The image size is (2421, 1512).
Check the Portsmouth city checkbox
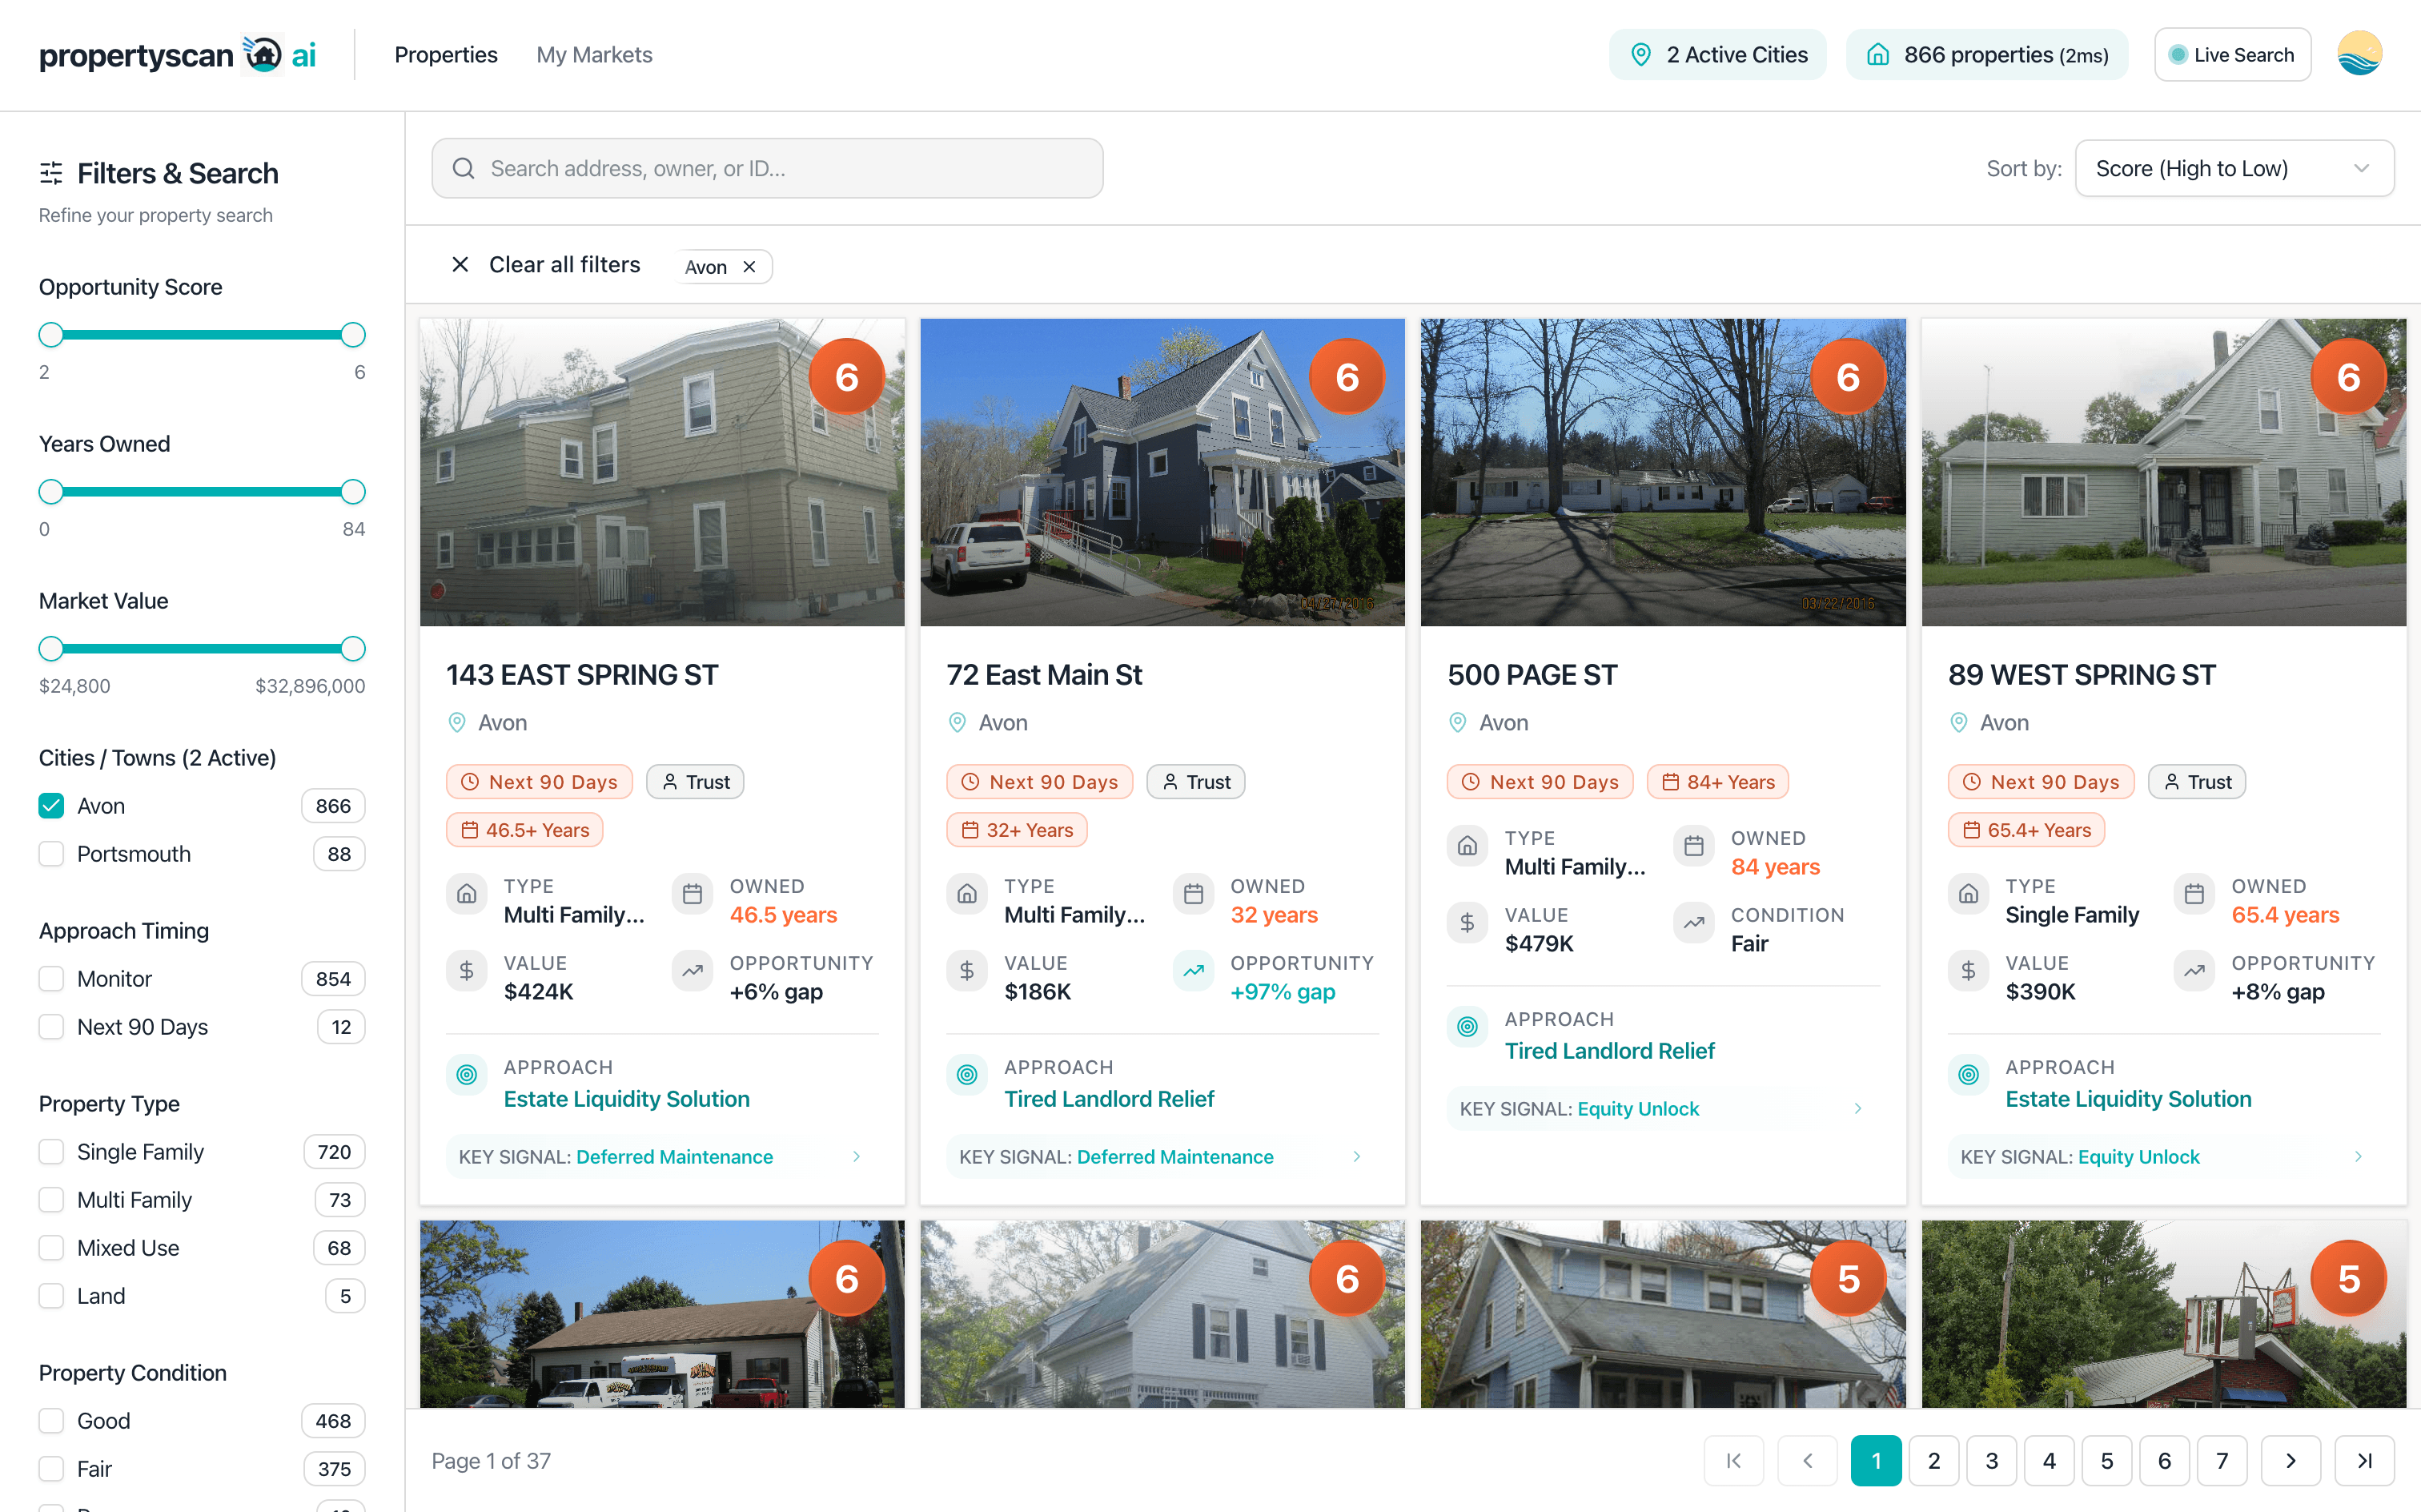[x=51, y=854]
